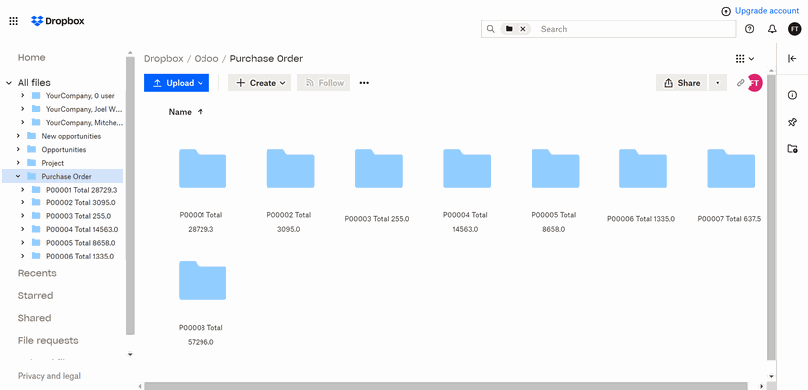The image size is (808, 390).
Task: Collapse the All files tree section
Action: pos(9,83)
